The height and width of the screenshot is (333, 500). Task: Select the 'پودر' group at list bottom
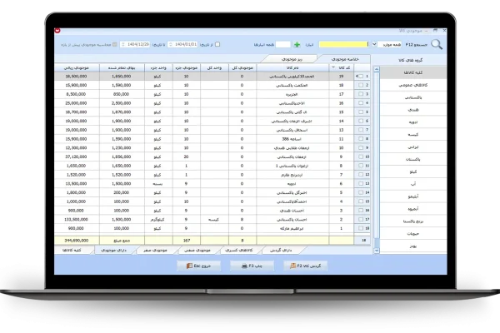tap(413, 246)
